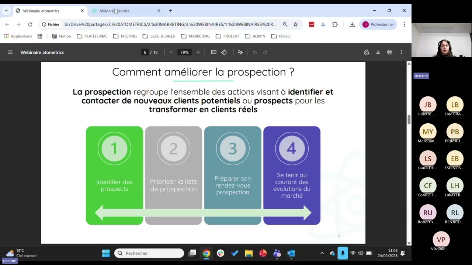Expand the ADMIN bookmark folder
472x265 pixels.
coord(255,36)
